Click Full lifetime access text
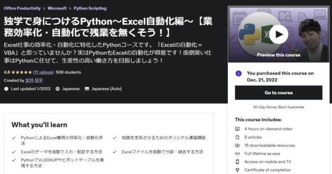This screenshot has height=174, width=332. (x=262, y=154)
